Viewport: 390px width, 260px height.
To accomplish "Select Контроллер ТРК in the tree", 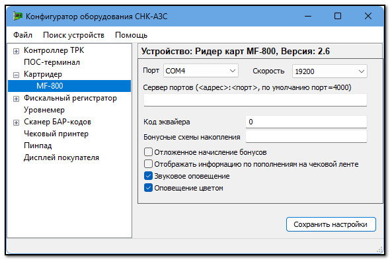I will 54,50.
